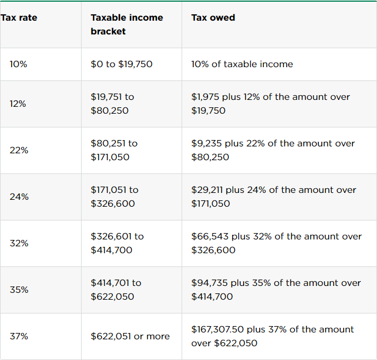Click the '$94,735 plus 35%' tax owed cell
Image resolution: width=377 pixels, height=360 pixels.
coord(276,290)
